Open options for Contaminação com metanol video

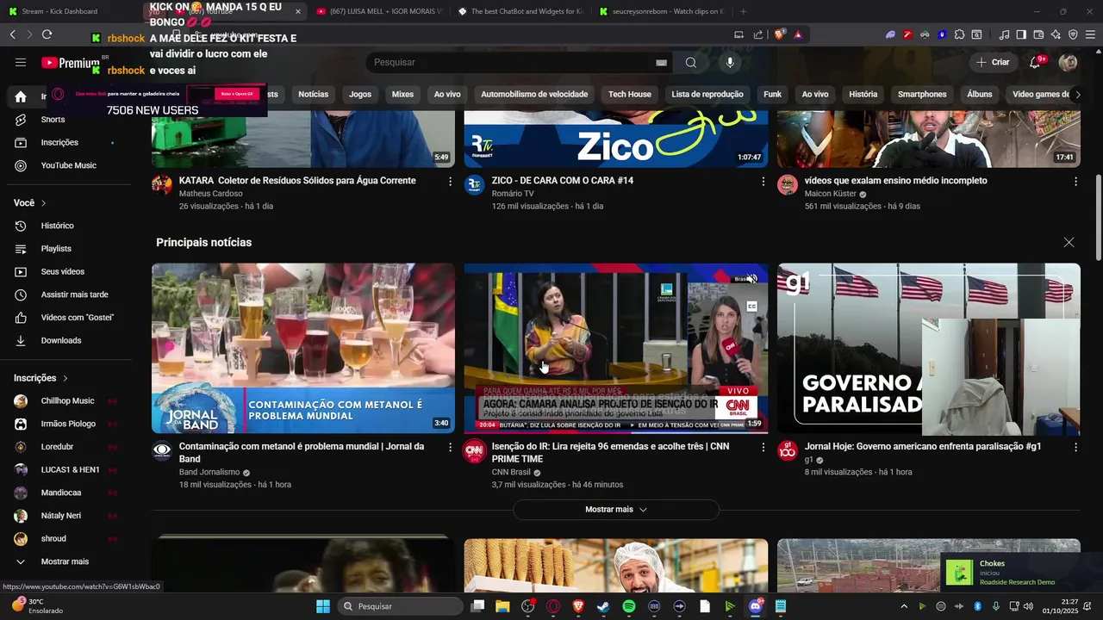point(450,448)
